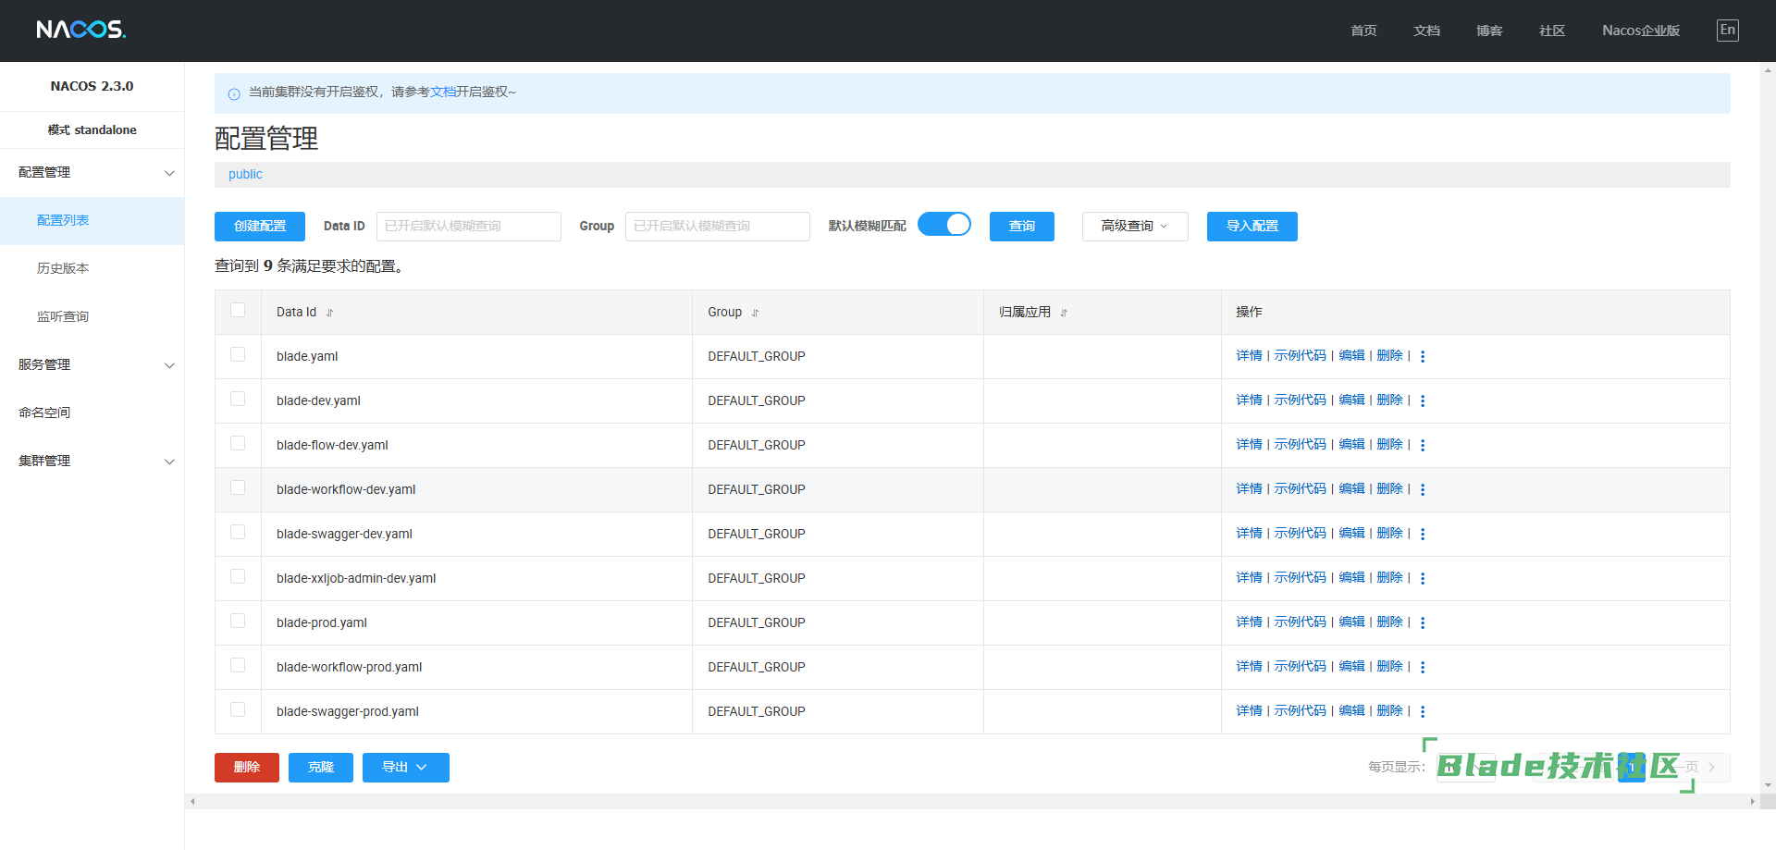
Task: Select the public namespace tab
Action: (x=245, y=175)
